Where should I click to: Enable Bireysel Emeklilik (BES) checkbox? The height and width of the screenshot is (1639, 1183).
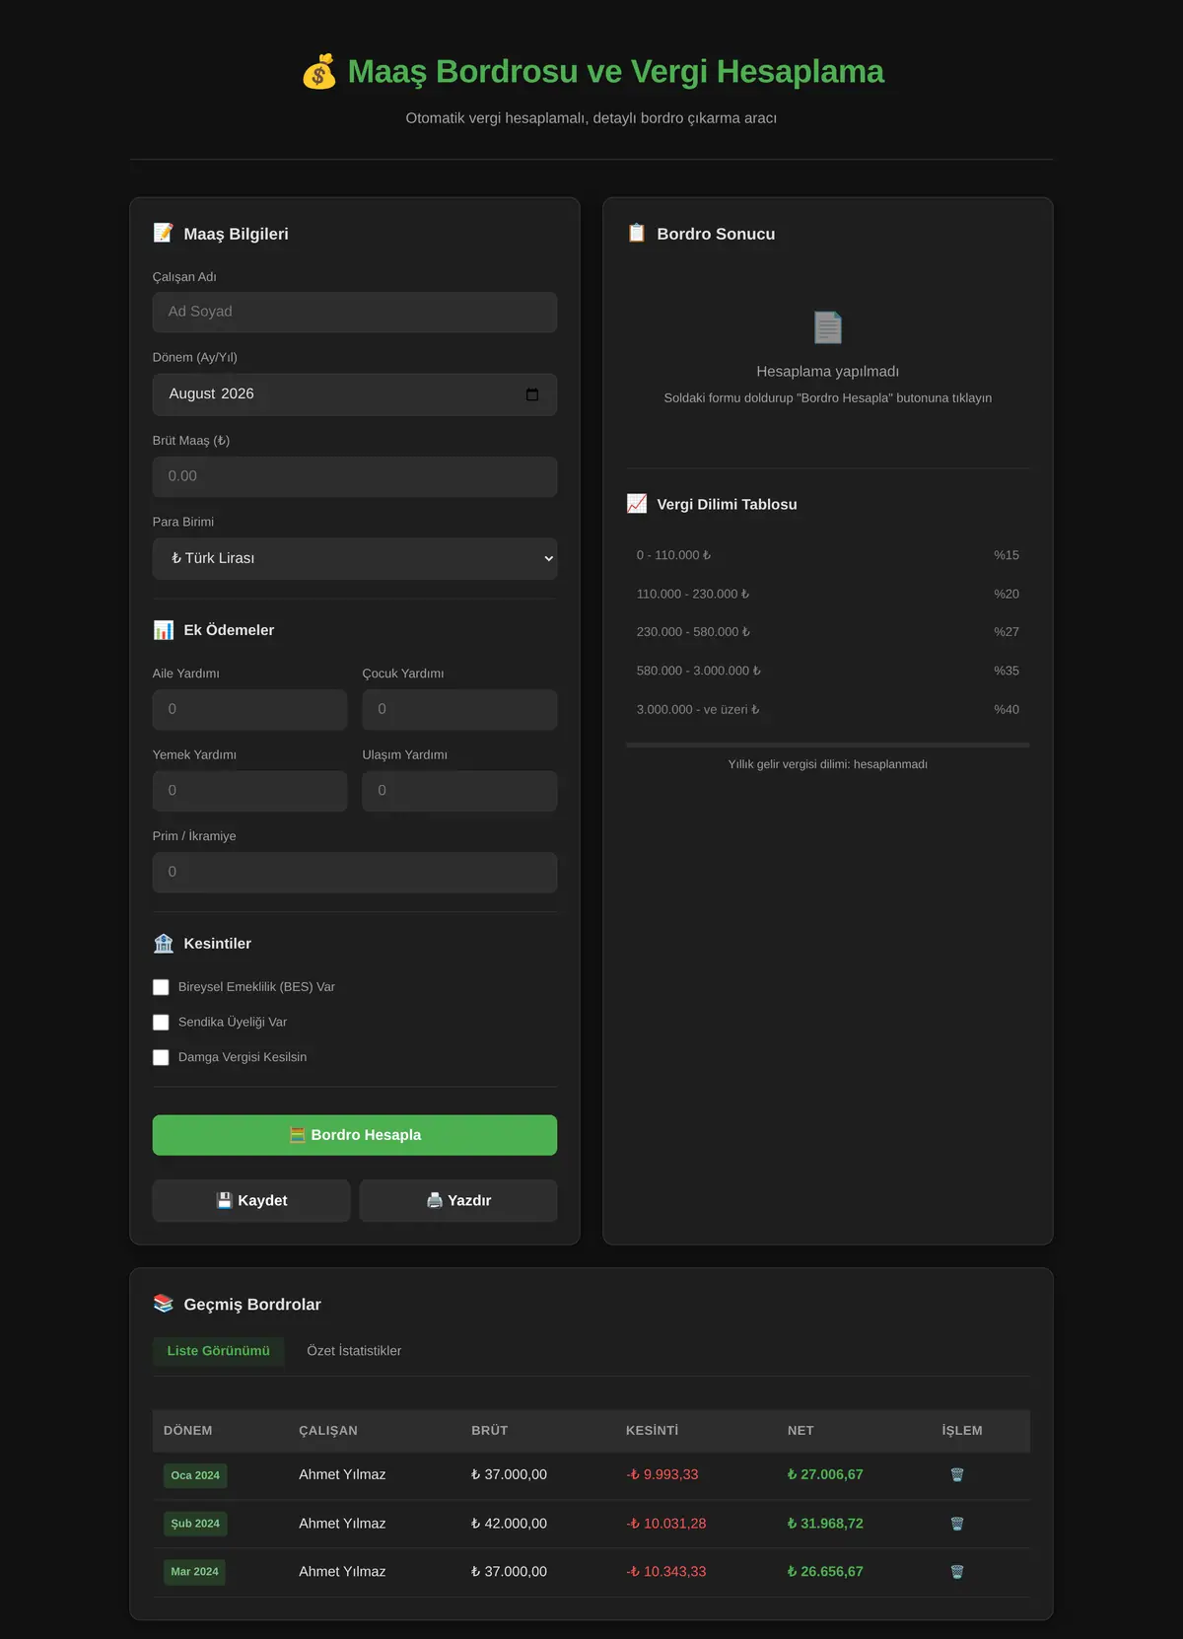(x=161, y=987)
